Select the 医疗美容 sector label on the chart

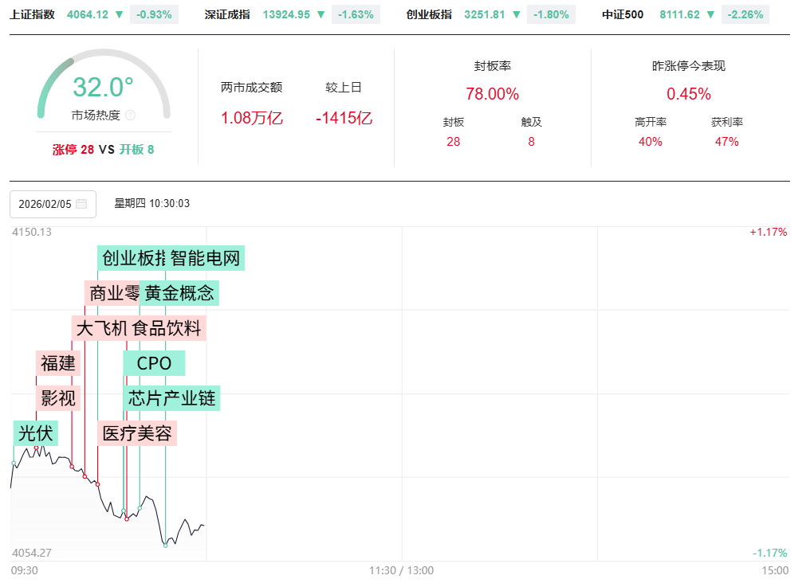pos(137,433)
